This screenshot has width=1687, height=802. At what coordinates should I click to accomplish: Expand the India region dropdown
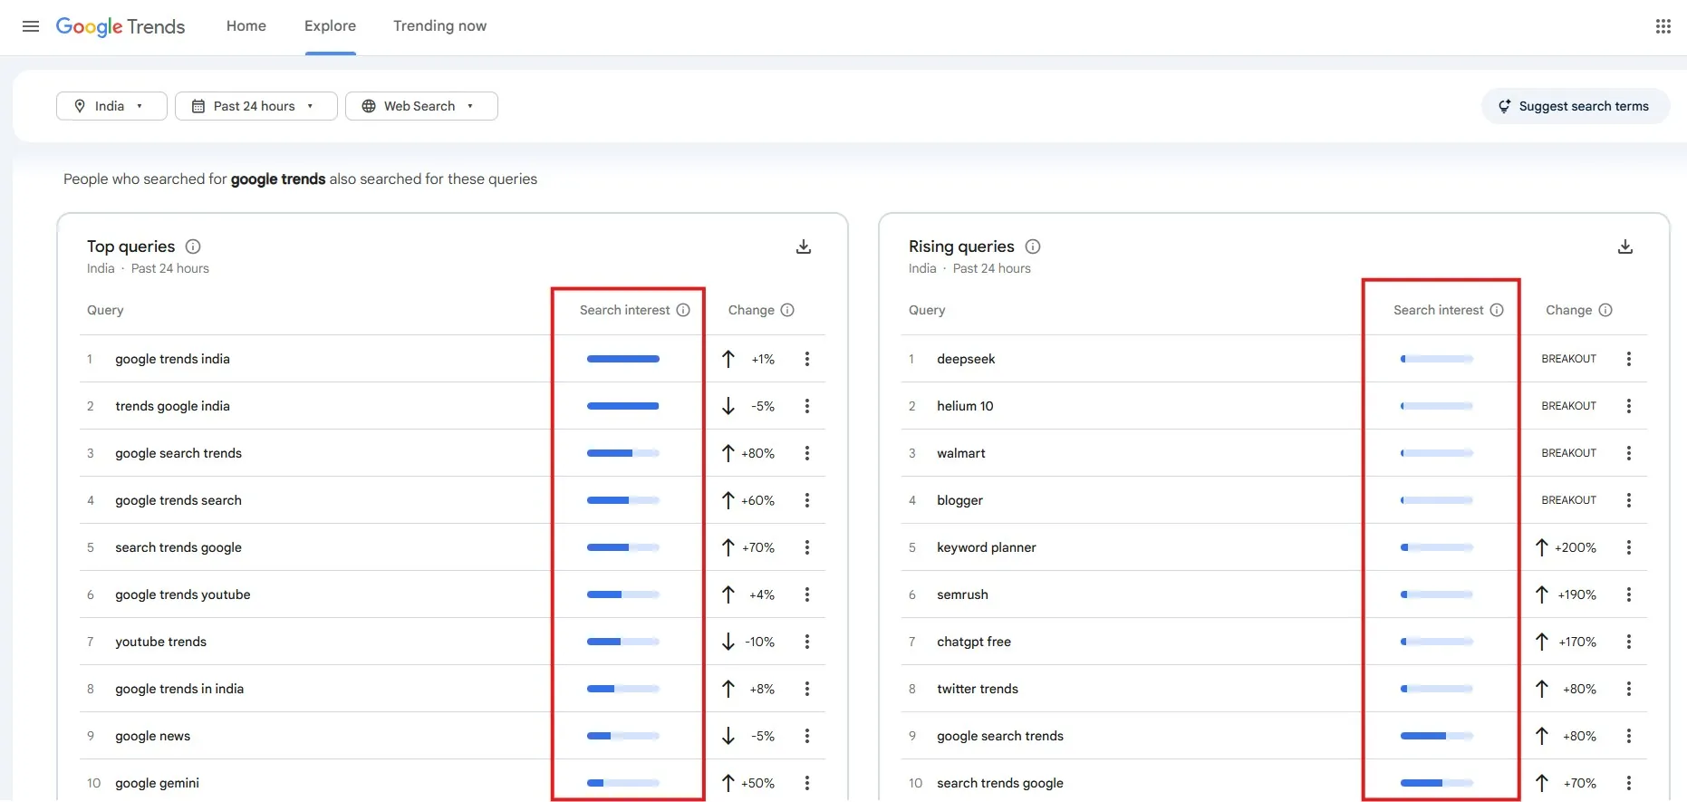point(111,106)
